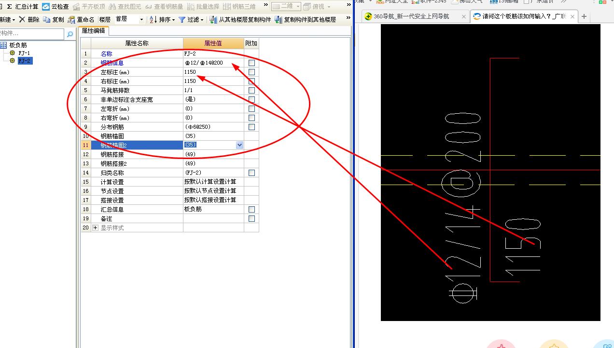Click the 右标注 value 1150
The height and width of the screenshot is (348, 614).
(213, 81)
